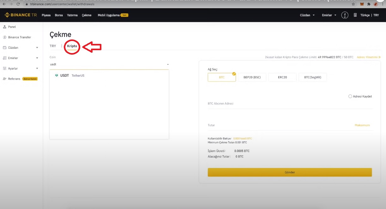Image resolution: width=386 pixels, height=209 pixels.
Task: Open the Cüzdan dropdown in top header
Action: 307,15
